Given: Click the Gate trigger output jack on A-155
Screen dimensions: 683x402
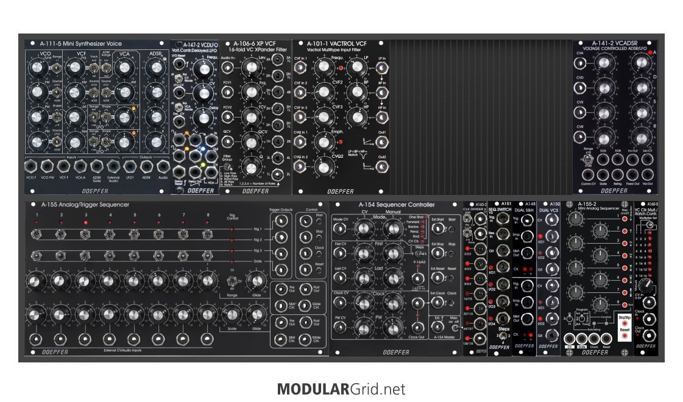Looking at the screenshot, I should [x=281, y=270].
